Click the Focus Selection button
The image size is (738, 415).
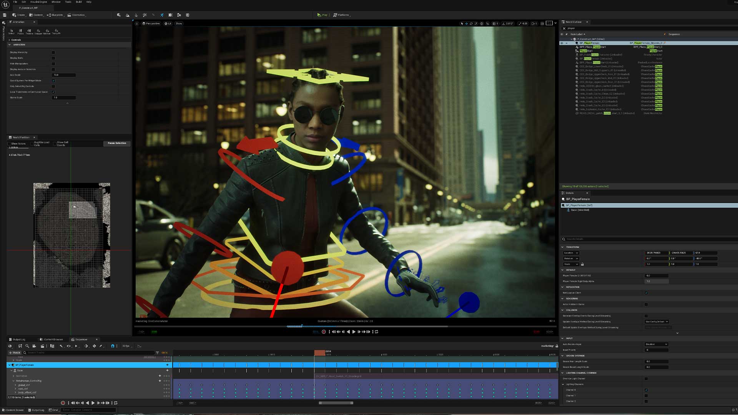click(117, 143)
